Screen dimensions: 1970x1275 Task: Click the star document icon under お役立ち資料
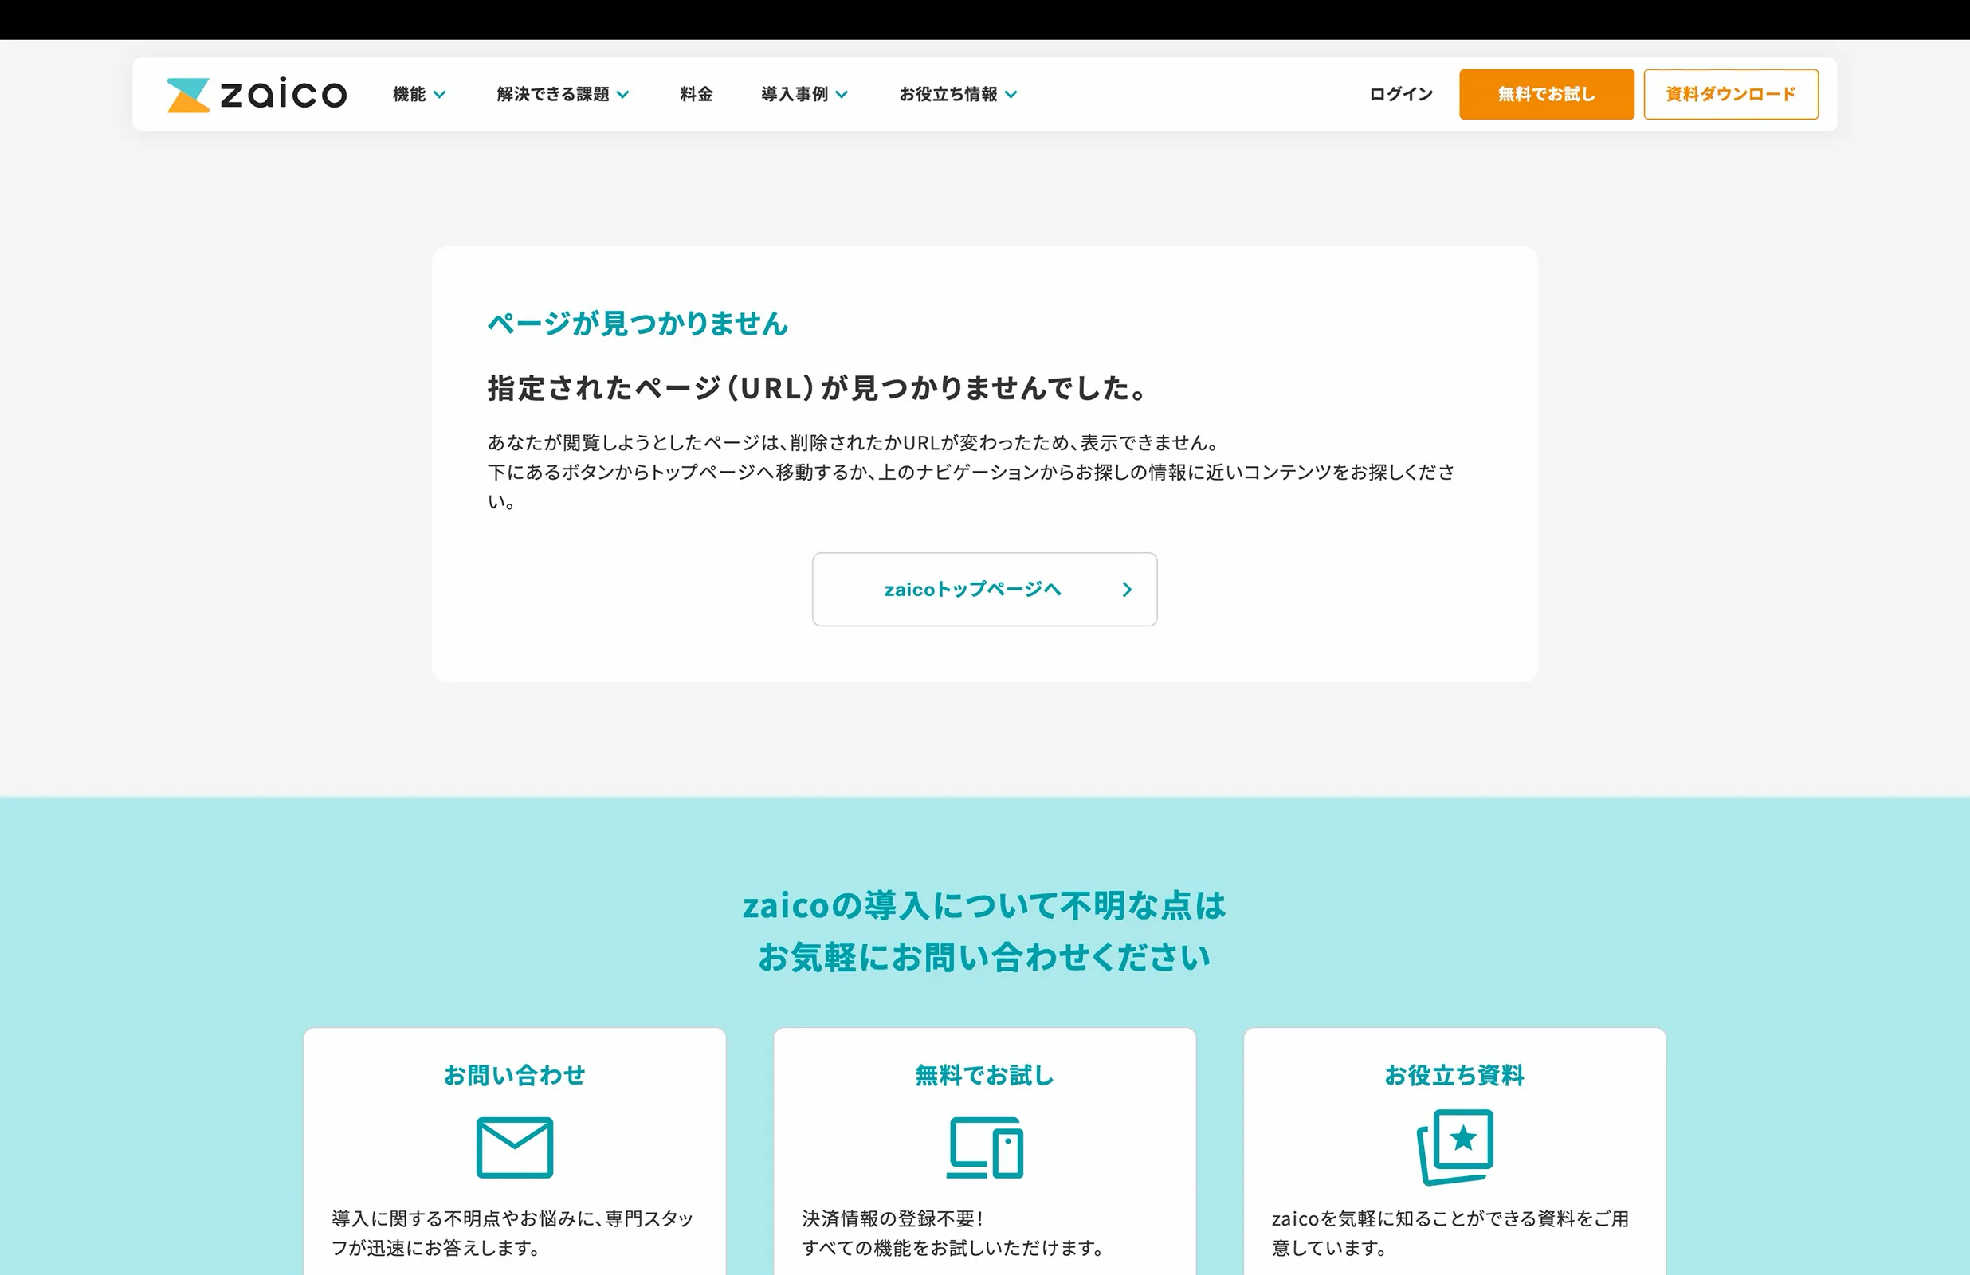tap(1454, 1147)
